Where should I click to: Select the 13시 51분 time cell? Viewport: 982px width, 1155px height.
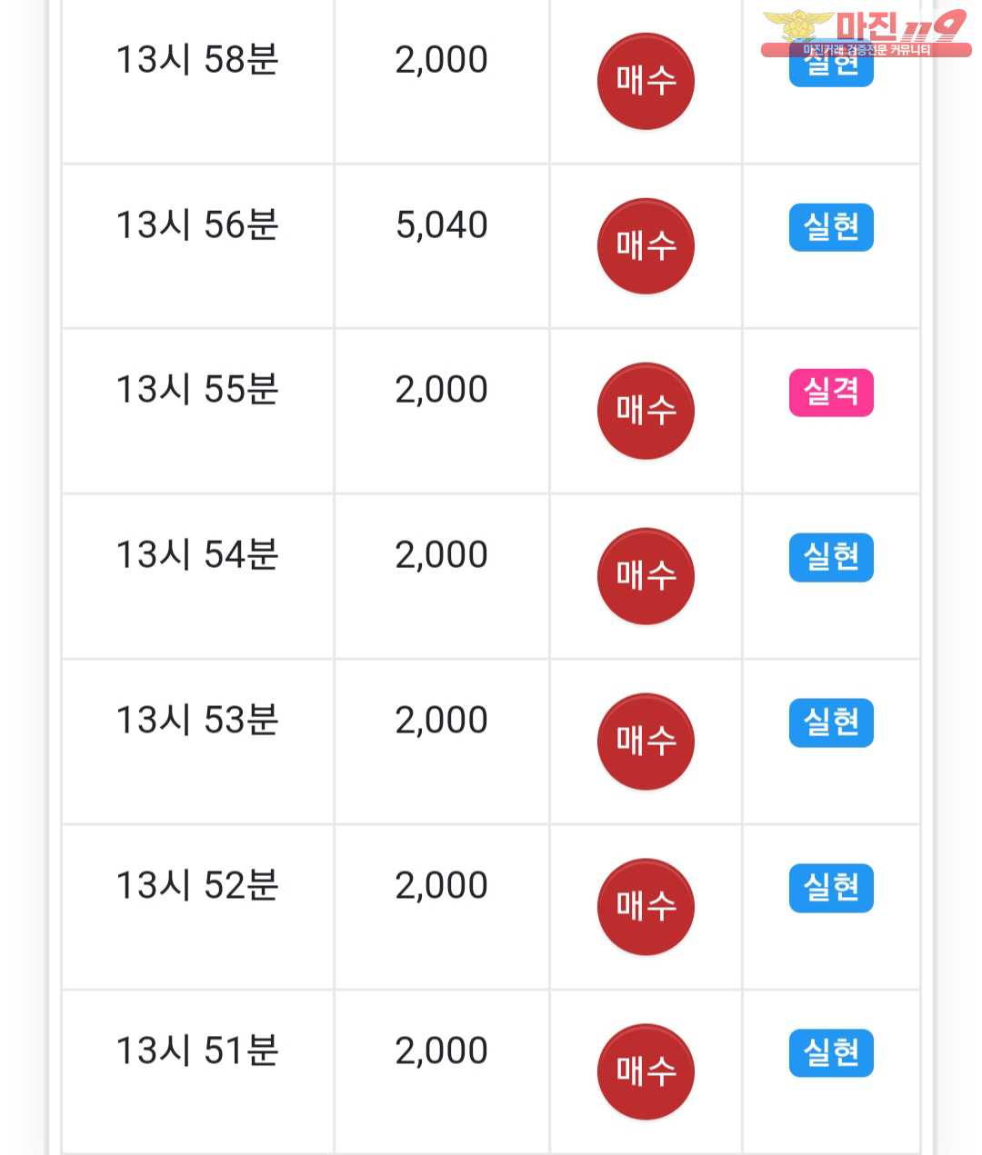coord(197,1051)
